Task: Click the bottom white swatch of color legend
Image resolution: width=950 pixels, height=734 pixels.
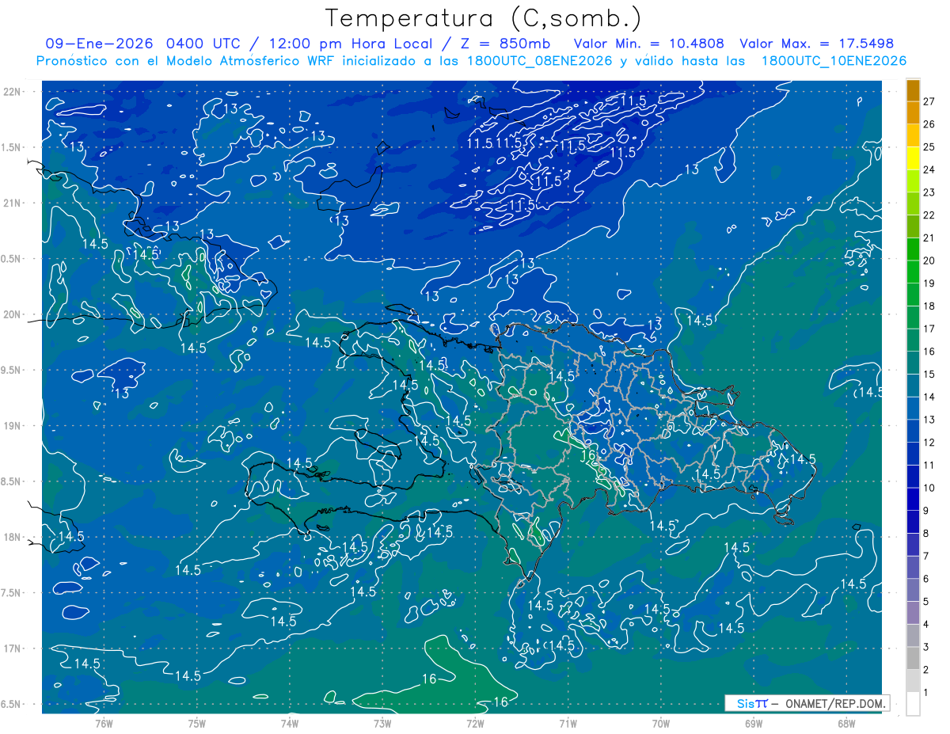Action: 913,704
